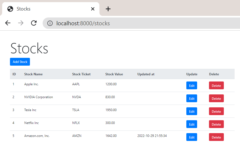
Task: Click ID 2 in the NVIDIA row
Action: 13,97
